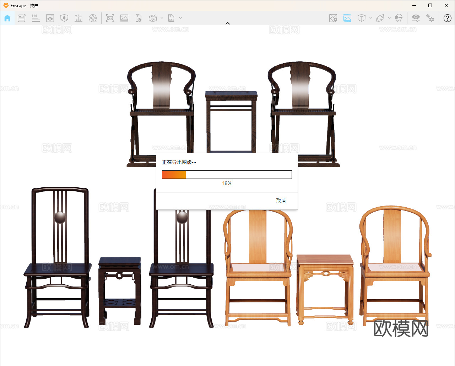Open general settings gears icon

pos(430,18)
